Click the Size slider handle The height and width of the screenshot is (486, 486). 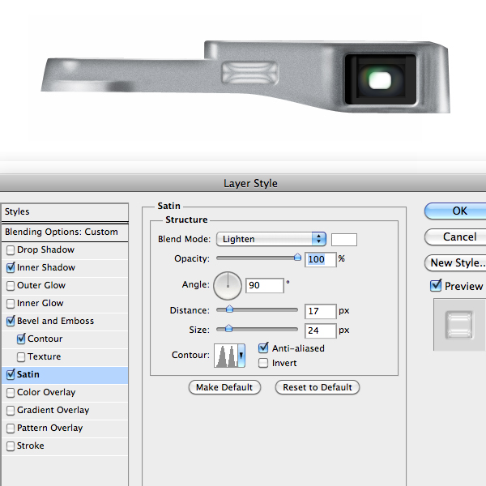point(228,329)
